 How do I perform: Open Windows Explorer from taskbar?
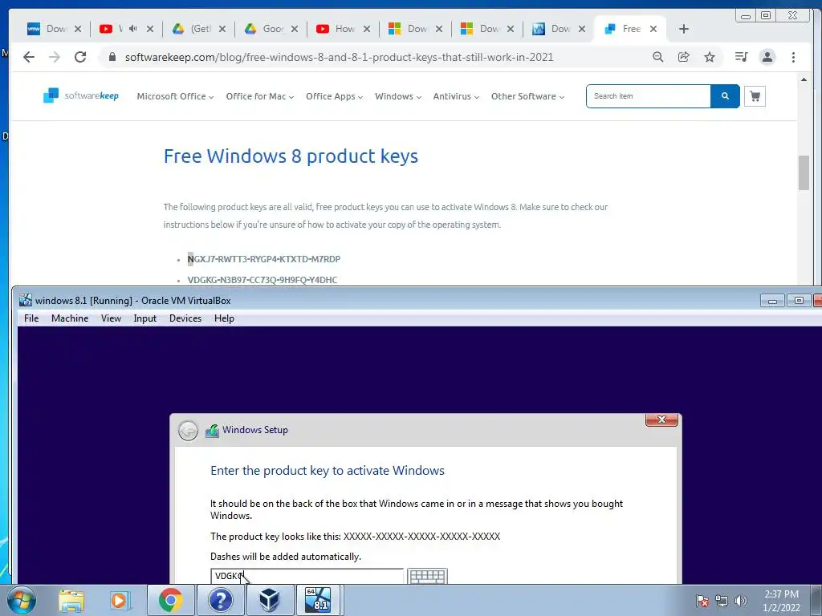point(71,600)
